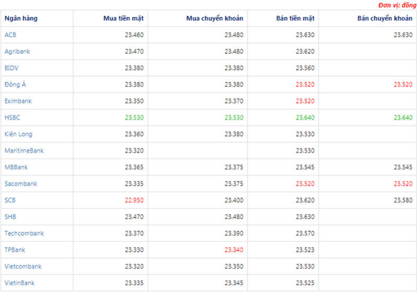Open the Đông Á bank link
417x292 pixels.
click(x=15, y=85)
